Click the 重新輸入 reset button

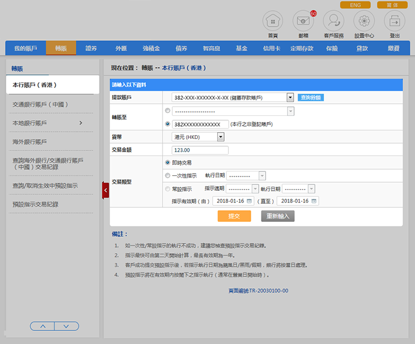click(277, 216)
